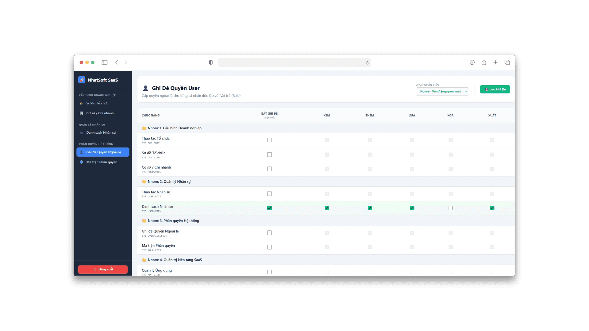
Task: Click the CHỨC NĂNG column header
Action: click(x=151, y=116)
